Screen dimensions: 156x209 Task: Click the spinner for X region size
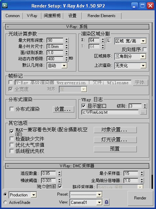coord(103,40)
